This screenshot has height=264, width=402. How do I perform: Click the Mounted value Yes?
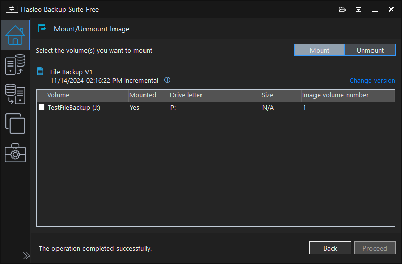click(x=135, y=108)
